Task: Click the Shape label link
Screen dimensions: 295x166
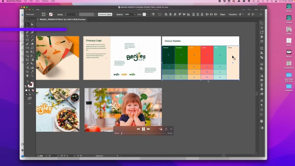Action: pyautogui.click(x=223, y=14)
